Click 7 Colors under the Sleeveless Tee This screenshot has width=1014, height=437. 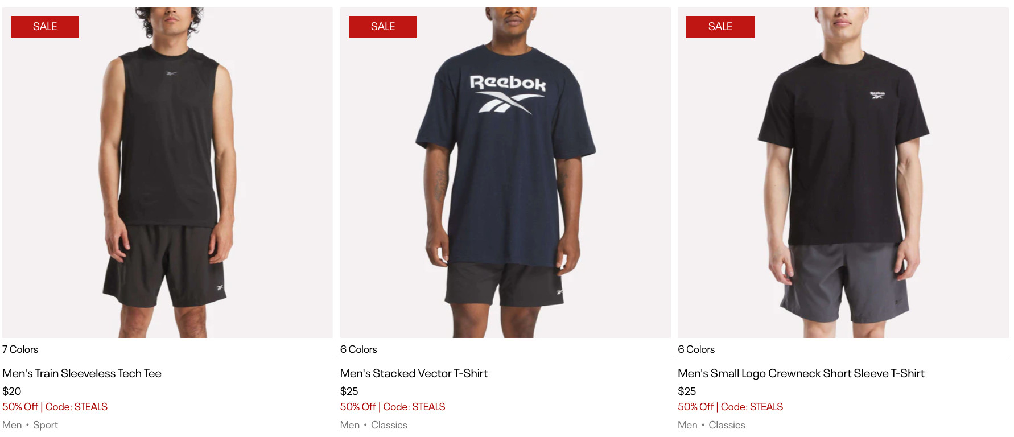[x=20, y=349]
